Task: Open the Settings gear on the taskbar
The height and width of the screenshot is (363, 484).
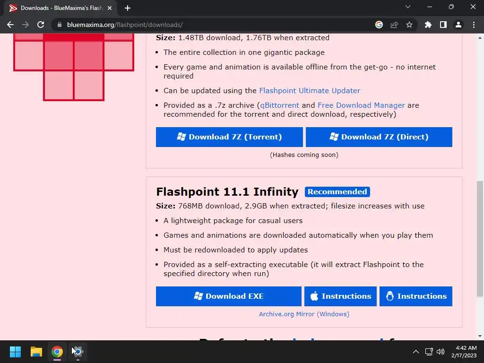Action: click(x=78, y=352)
